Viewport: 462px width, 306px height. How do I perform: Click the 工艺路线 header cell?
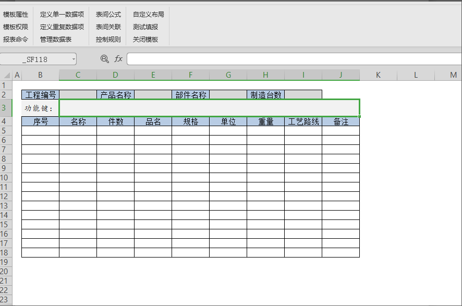[303, 122]
